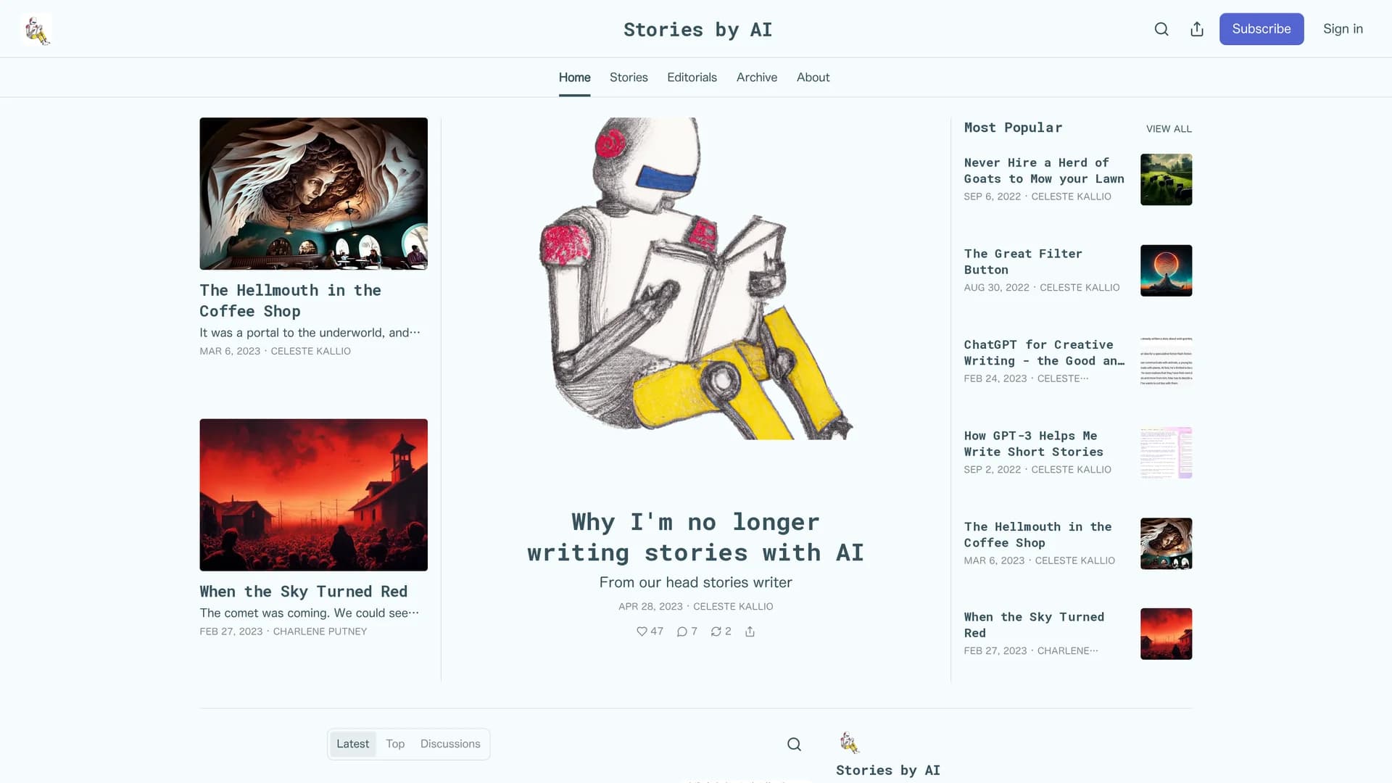Viewport: 1392px width, 783px height.
Task: Open Never Hire a Herd of Goats article
Action: pos(1044,170)
